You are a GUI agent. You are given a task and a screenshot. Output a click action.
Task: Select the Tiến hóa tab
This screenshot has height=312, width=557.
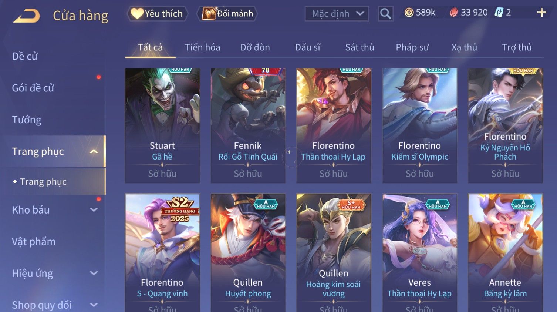tap(202, 47)
